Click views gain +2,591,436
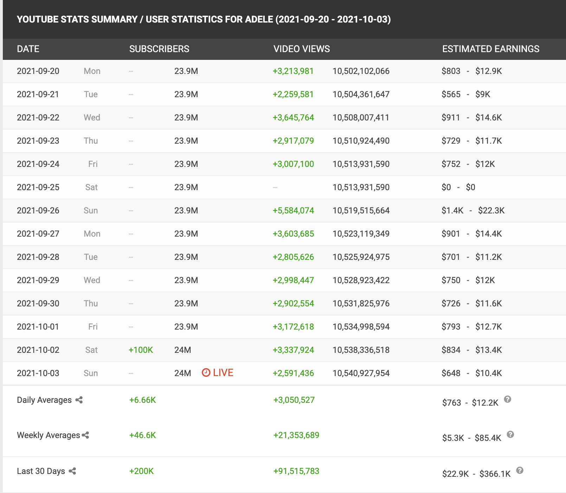The width and height of the screenshot is (566, 493). [293, 373]
